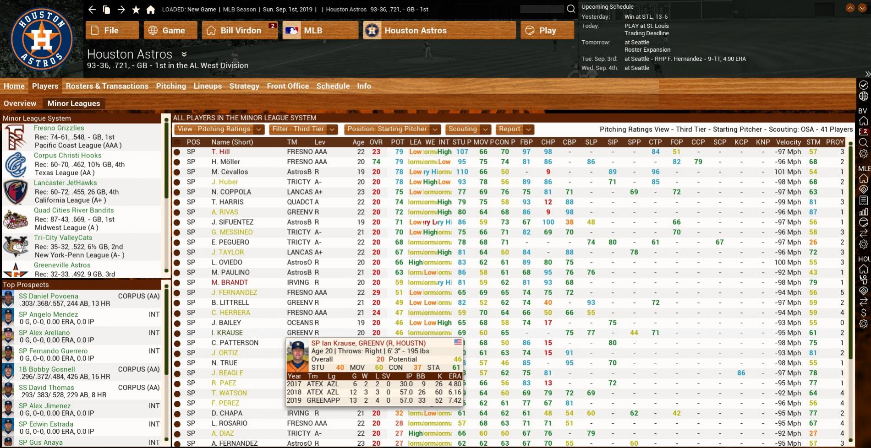
Task: Click the home icon in top navigation
Action: (151, 9)
